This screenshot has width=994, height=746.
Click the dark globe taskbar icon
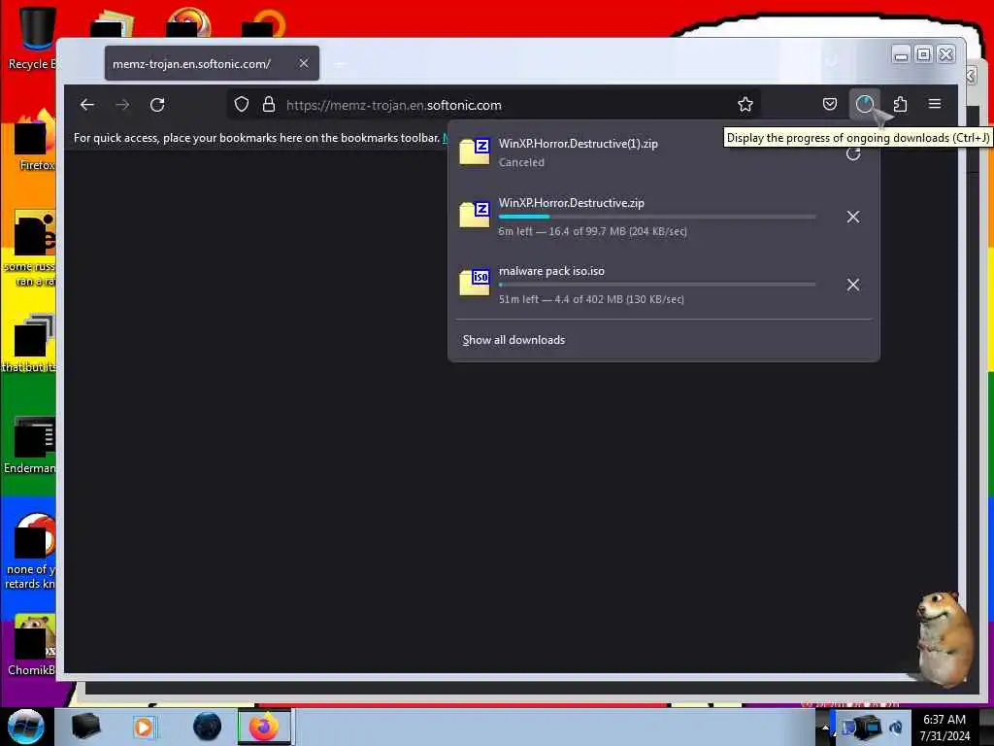[x=208, y=727]
